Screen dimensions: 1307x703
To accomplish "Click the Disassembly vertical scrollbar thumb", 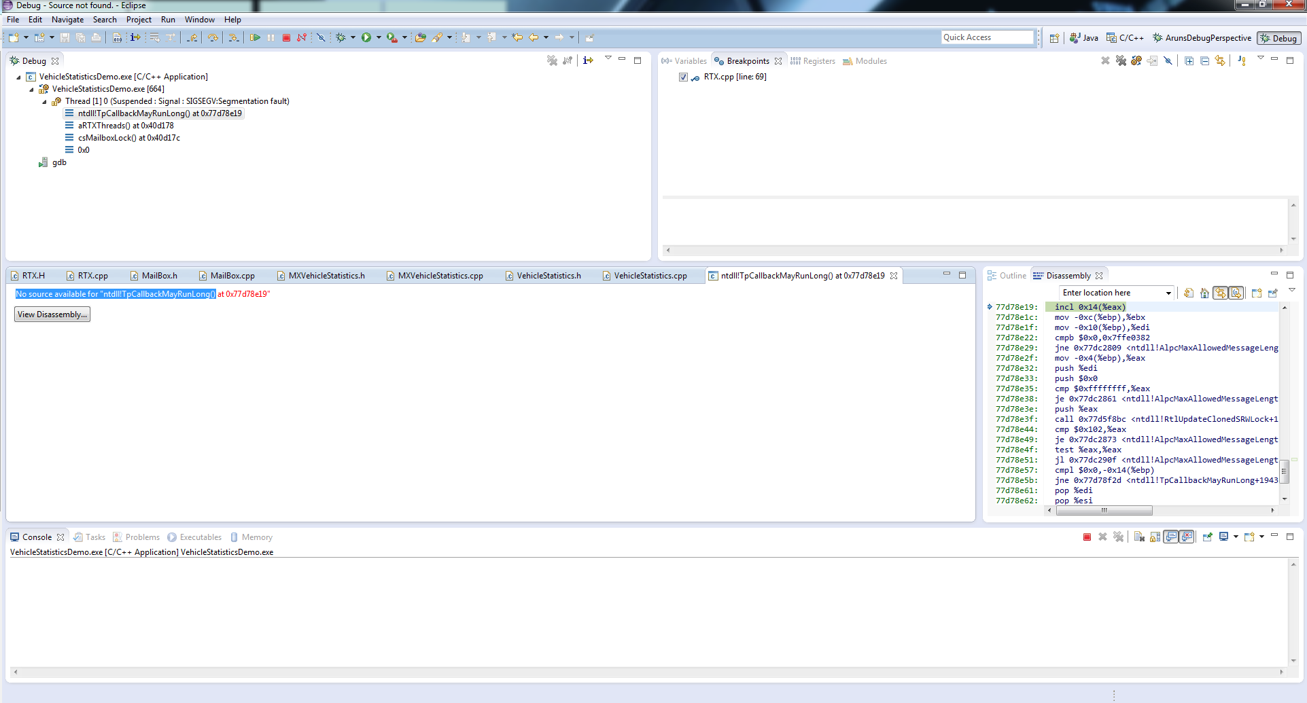I will (1285, 471).
